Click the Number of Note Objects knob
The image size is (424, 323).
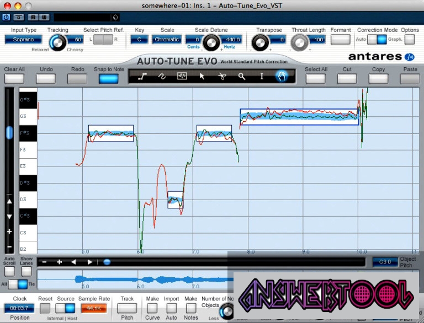(x=226, y=311)
